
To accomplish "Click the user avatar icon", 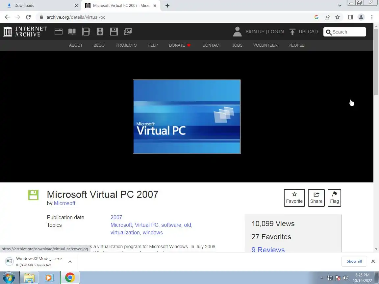I will coord(237,32).
